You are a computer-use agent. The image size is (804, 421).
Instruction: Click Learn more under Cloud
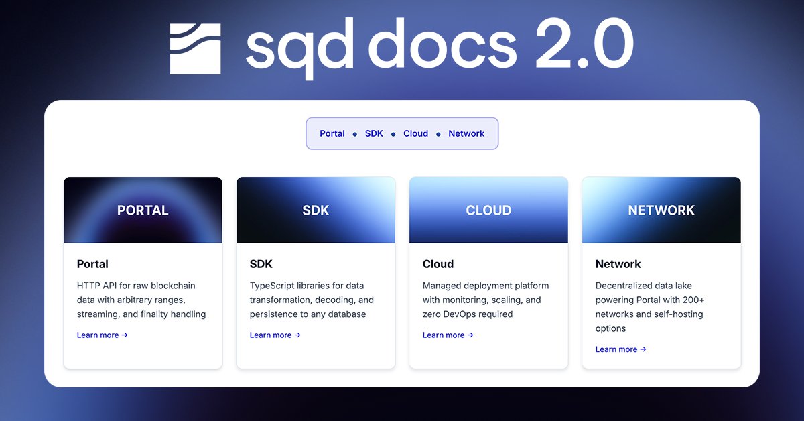click(448, 335)
